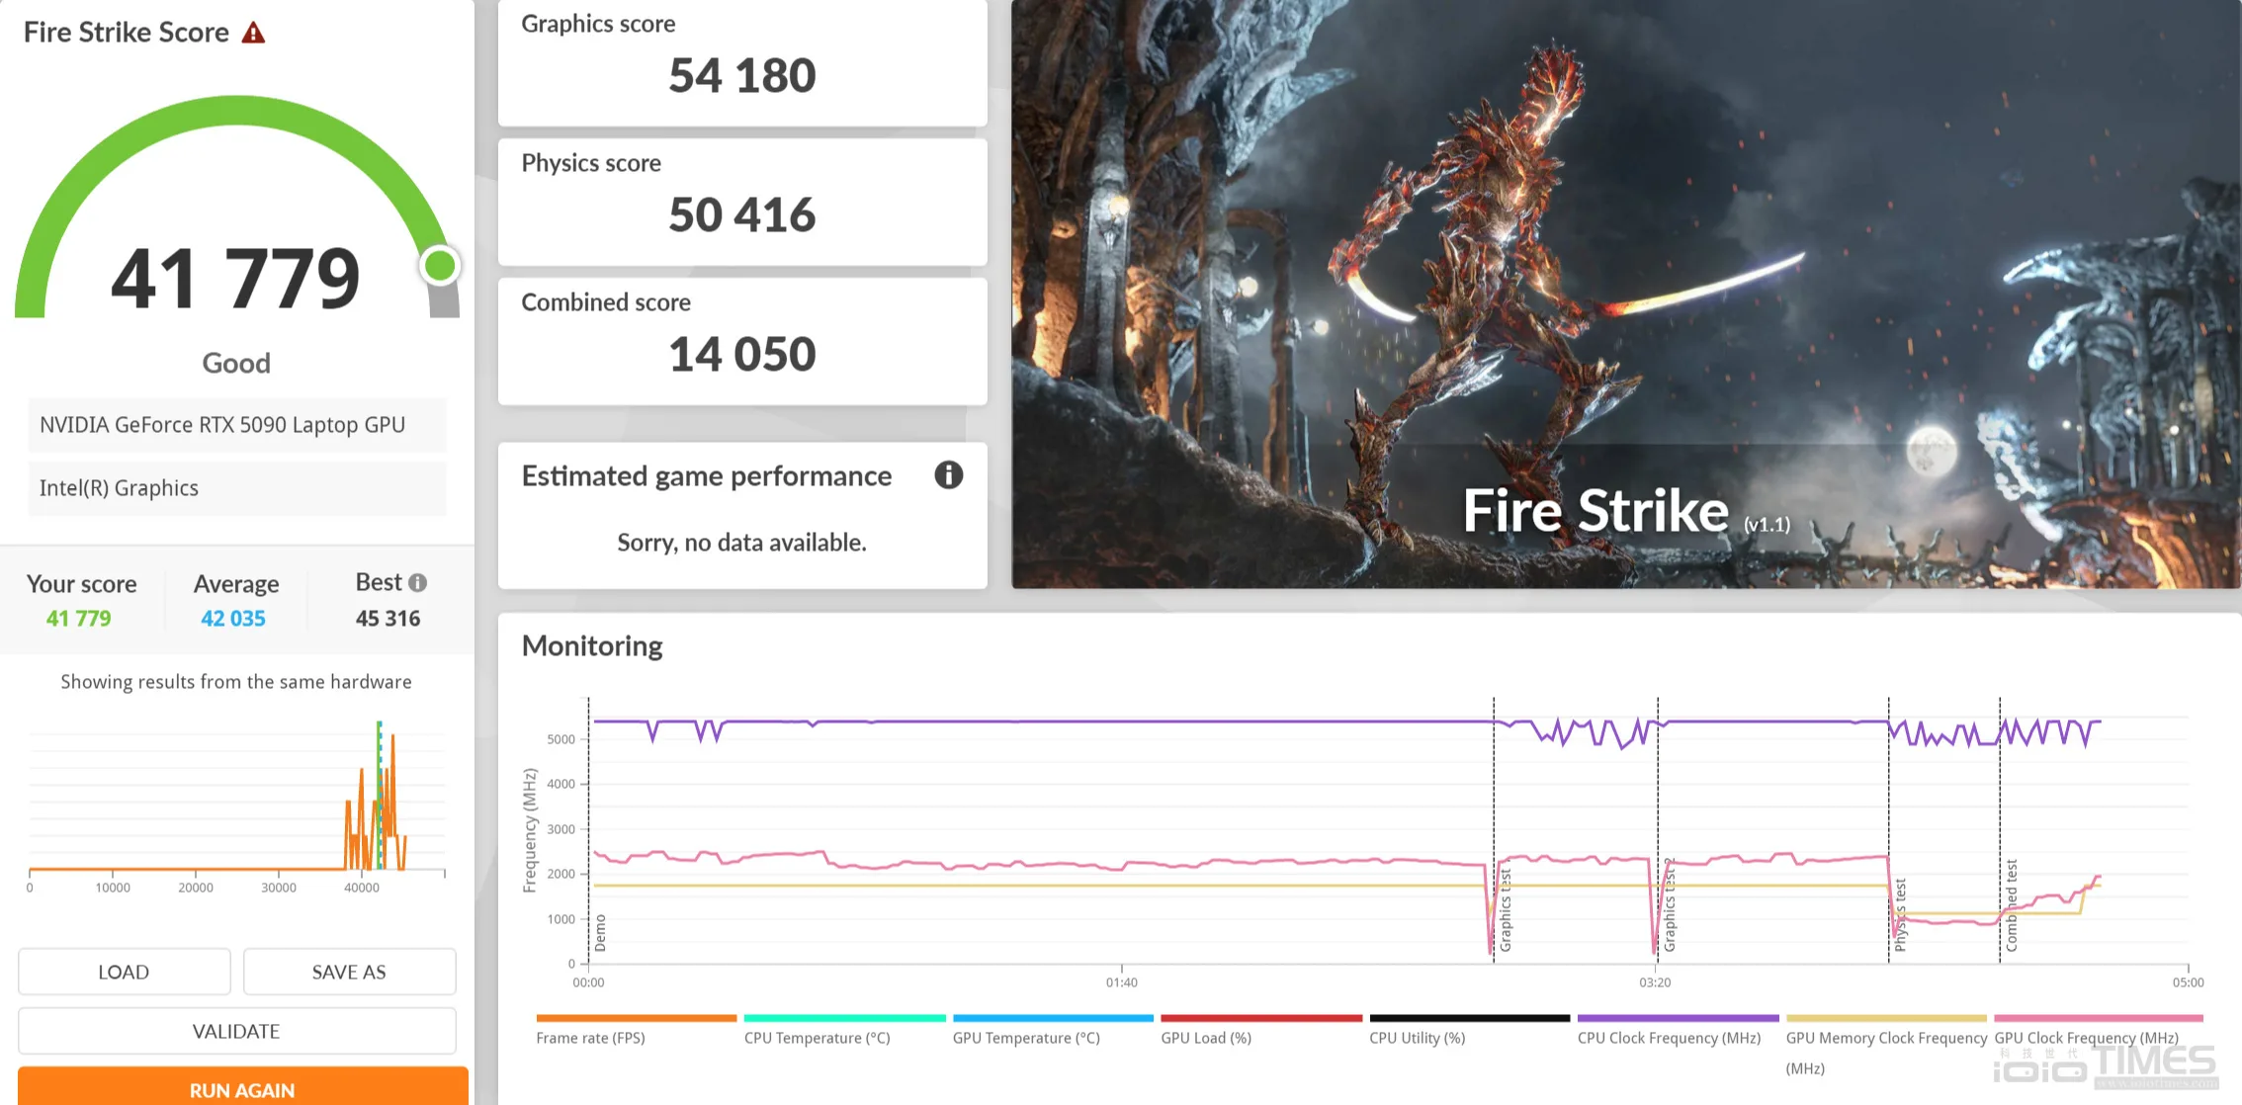Click the LOAD button
This screenshot has height=1105, width=2242.
tap(124, 972)
